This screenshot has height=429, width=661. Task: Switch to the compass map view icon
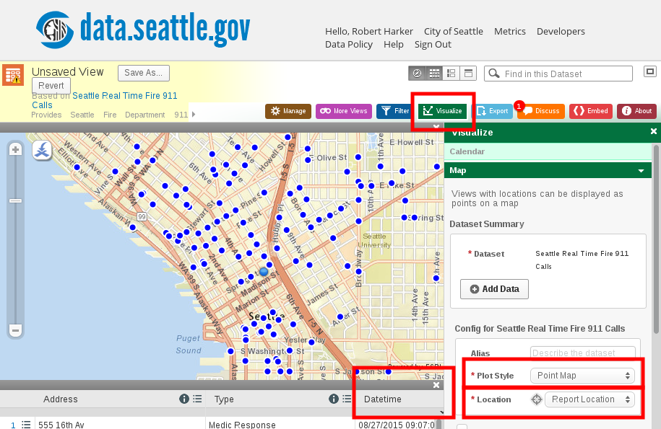pyautogui.click(x=417, y=74)
